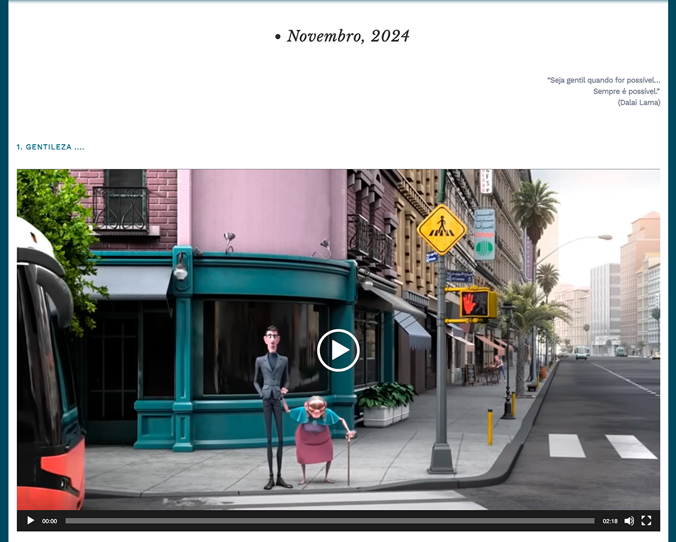This screenshot has height=542, width=676.
Task: Enter fullscreen mode for the video
Action: (x=646, y=521)
